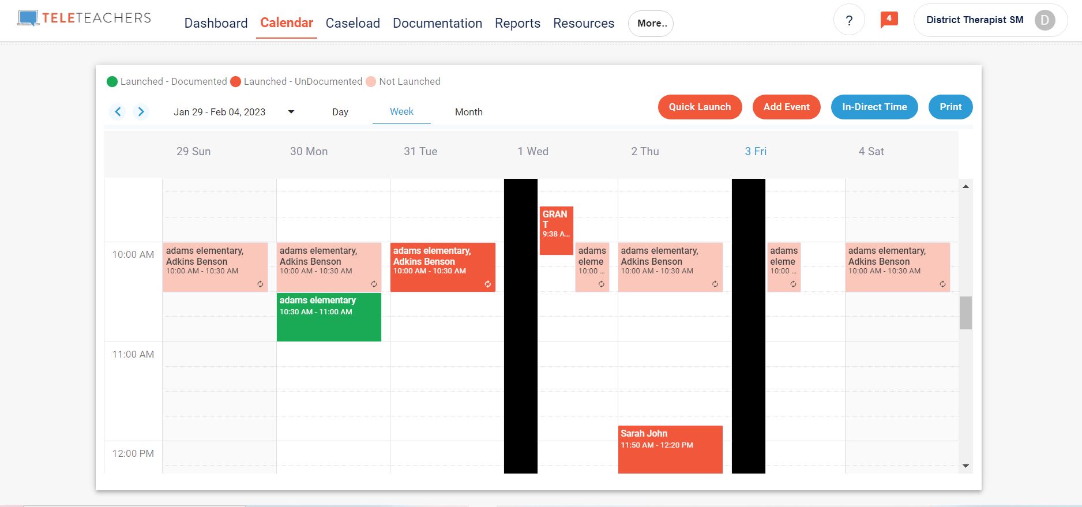This screenshot has height=507, width=1082.
Task: Open the Caseload menu item
Action: [352, 23]
